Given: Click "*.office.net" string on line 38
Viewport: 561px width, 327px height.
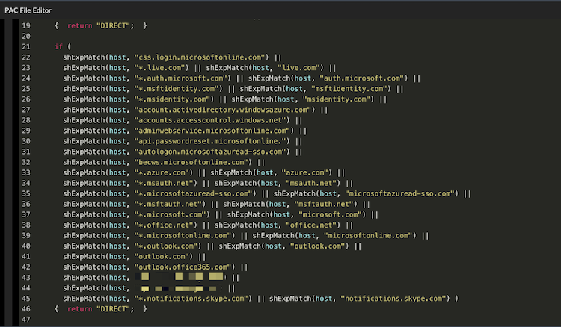Looking at the screenshot, I should (x=165, y=225).
